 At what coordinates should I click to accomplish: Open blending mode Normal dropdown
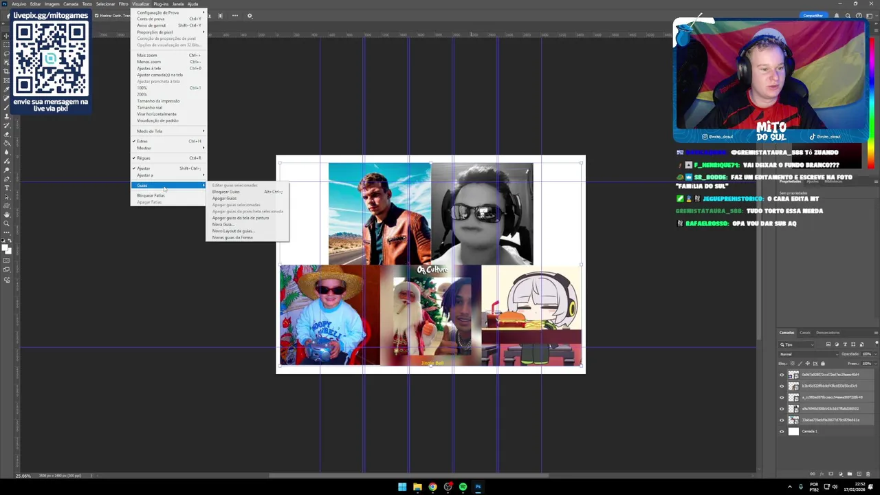(x=808, y=354)
